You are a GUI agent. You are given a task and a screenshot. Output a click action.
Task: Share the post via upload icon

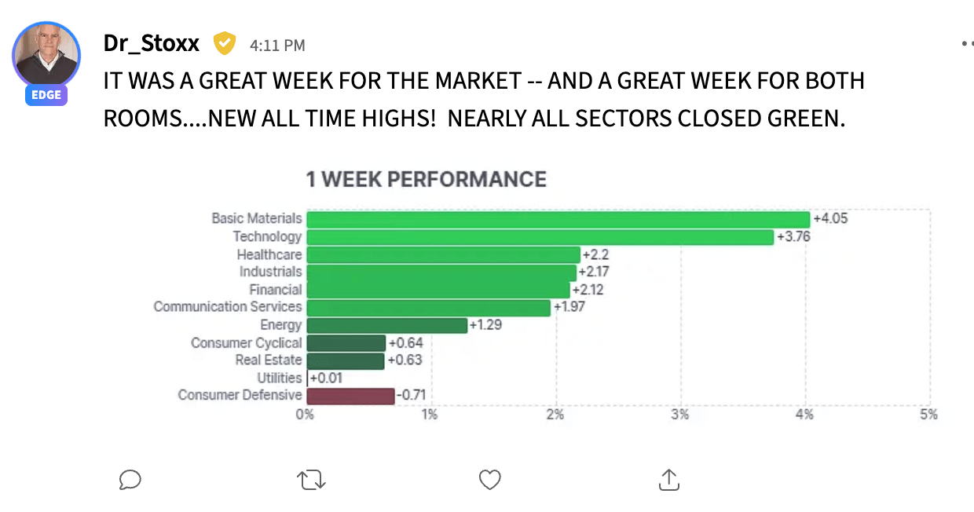pos(668,479)
